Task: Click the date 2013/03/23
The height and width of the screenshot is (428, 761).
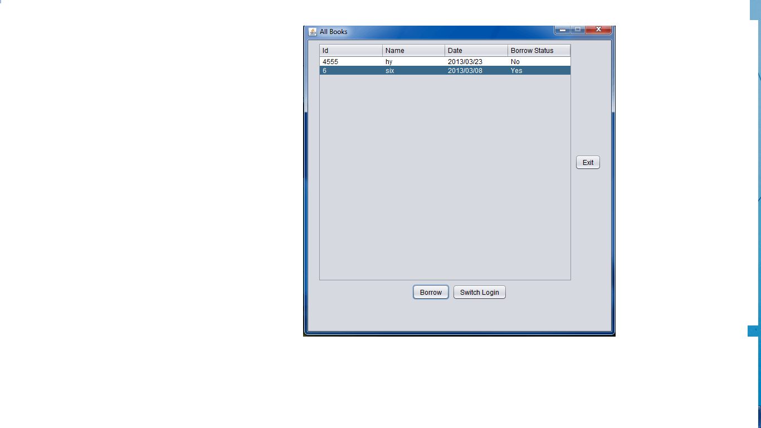Action: coord(476,61)
